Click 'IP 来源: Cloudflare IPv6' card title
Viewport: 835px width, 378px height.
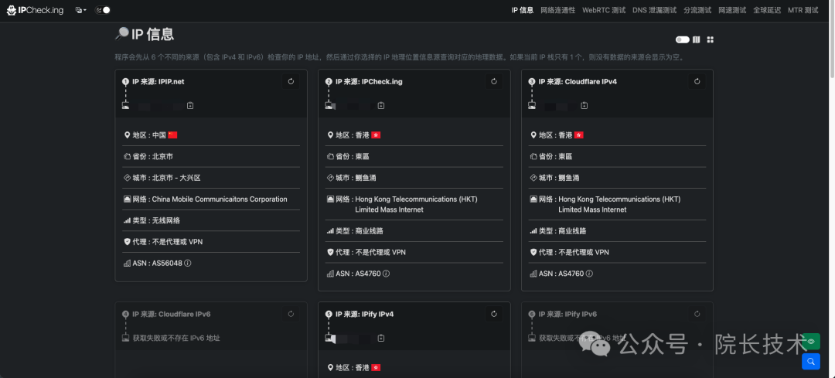click(x=171, y=314)
